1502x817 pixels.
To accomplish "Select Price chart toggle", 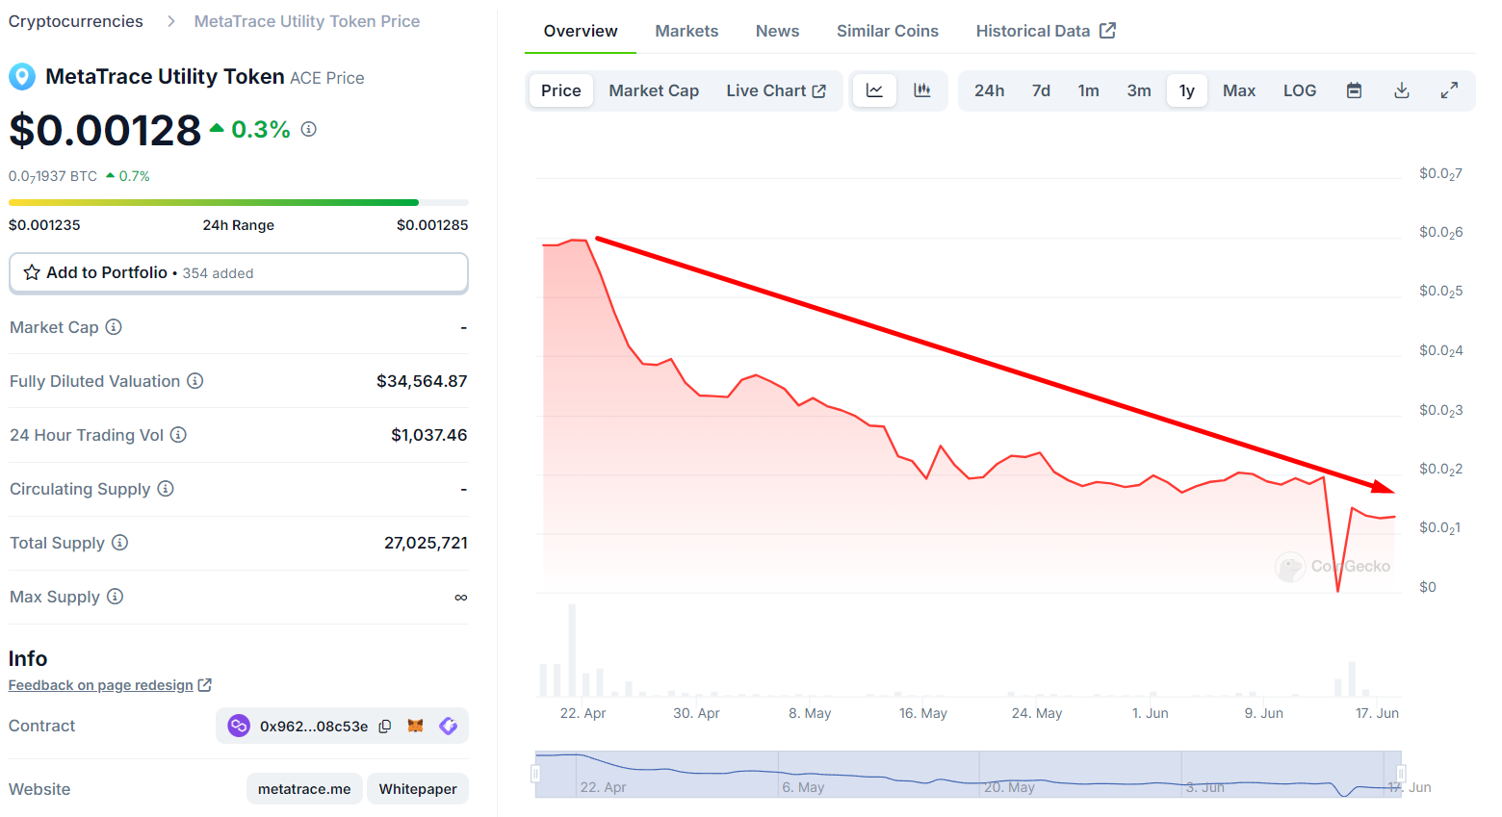I will [x=561, y=90].
